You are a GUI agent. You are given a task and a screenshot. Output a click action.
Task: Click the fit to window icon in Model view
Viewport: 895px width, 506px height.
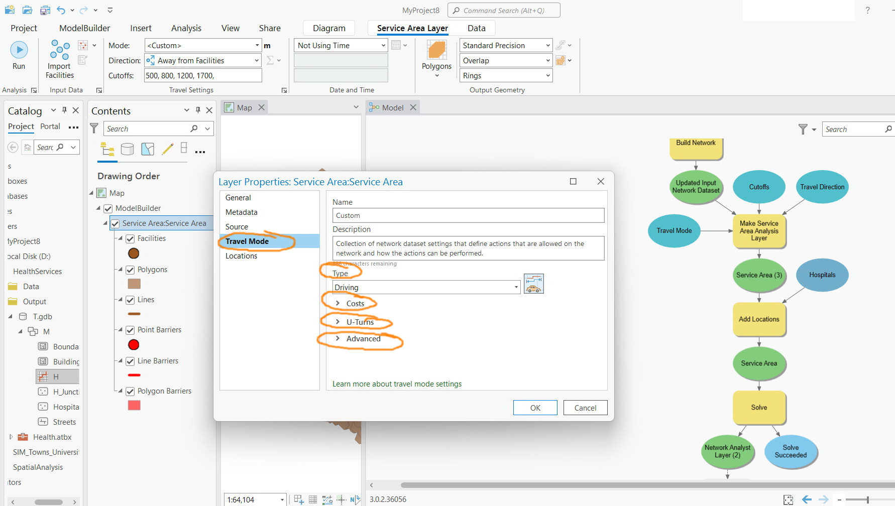(x=789, y=499)
